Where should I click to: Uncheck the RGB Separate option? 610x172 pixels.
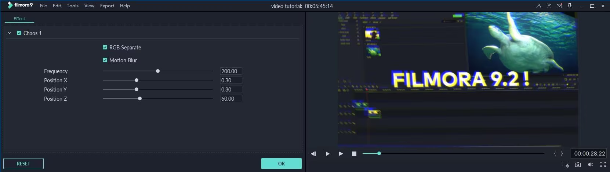tap(105, 47)
